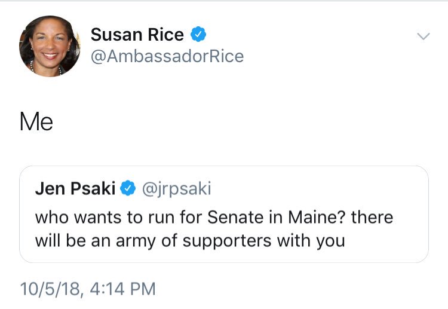The width and height of the screenshot is (448, 309).
Task: Open the Susan Rice display name
Action: click(137, 35)
